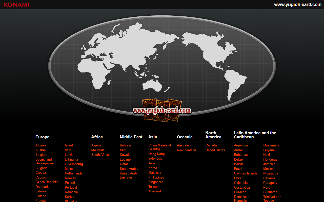Select United Arab Emirates
324x202 pixels.
(128, 175)
